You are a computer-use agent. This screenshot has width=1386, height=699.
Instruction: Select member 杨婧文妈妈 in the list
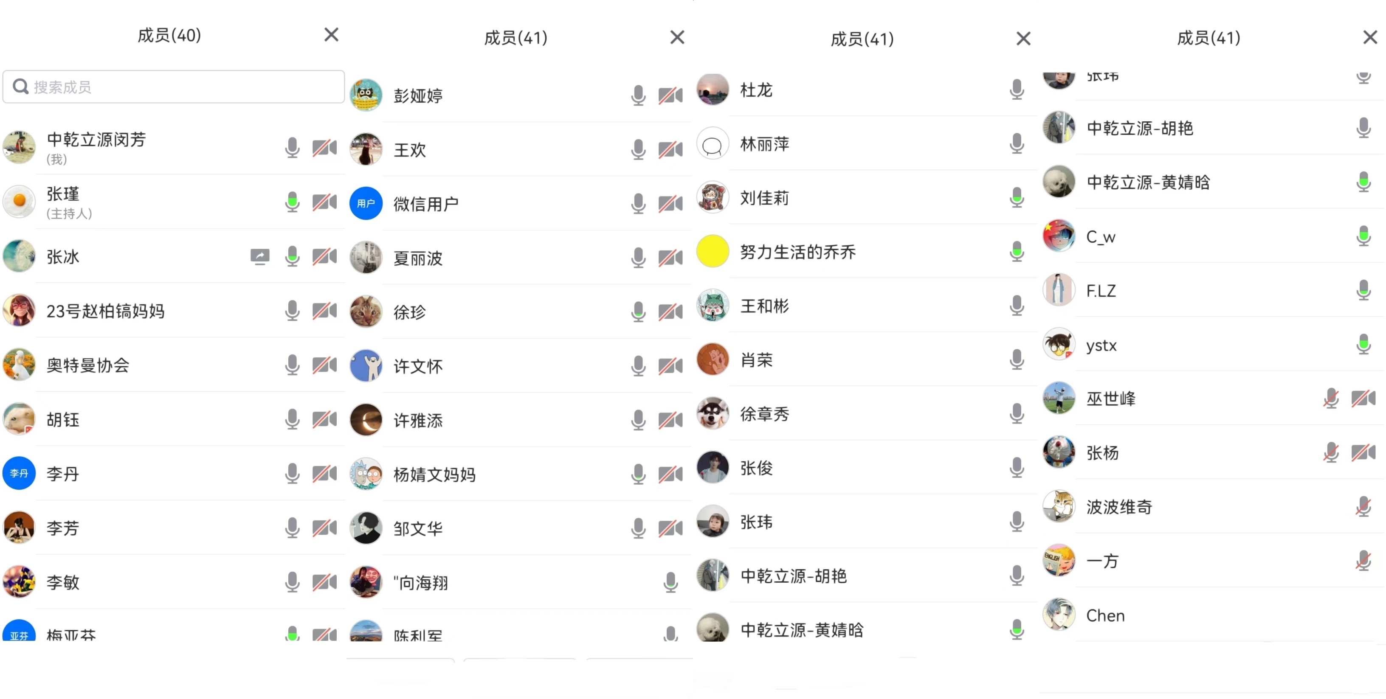point(434,474)
